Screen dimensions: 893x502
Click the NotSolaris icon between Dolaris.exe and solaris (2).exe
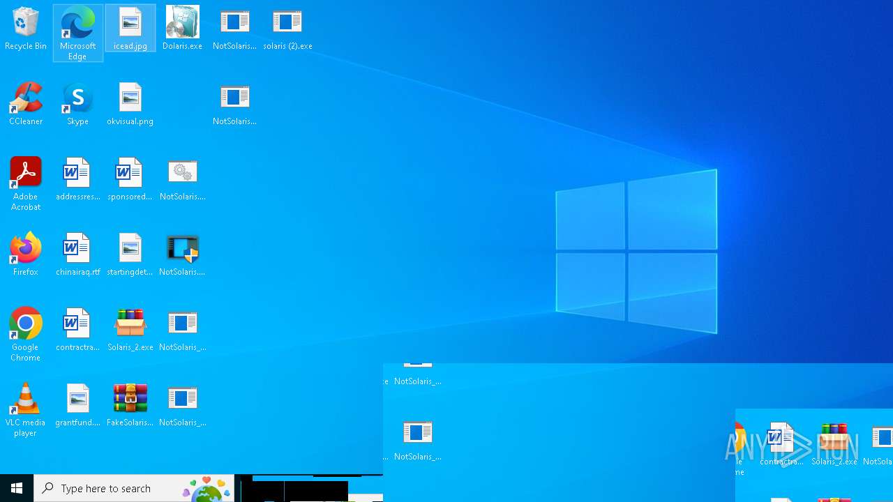tap(234, 29)
